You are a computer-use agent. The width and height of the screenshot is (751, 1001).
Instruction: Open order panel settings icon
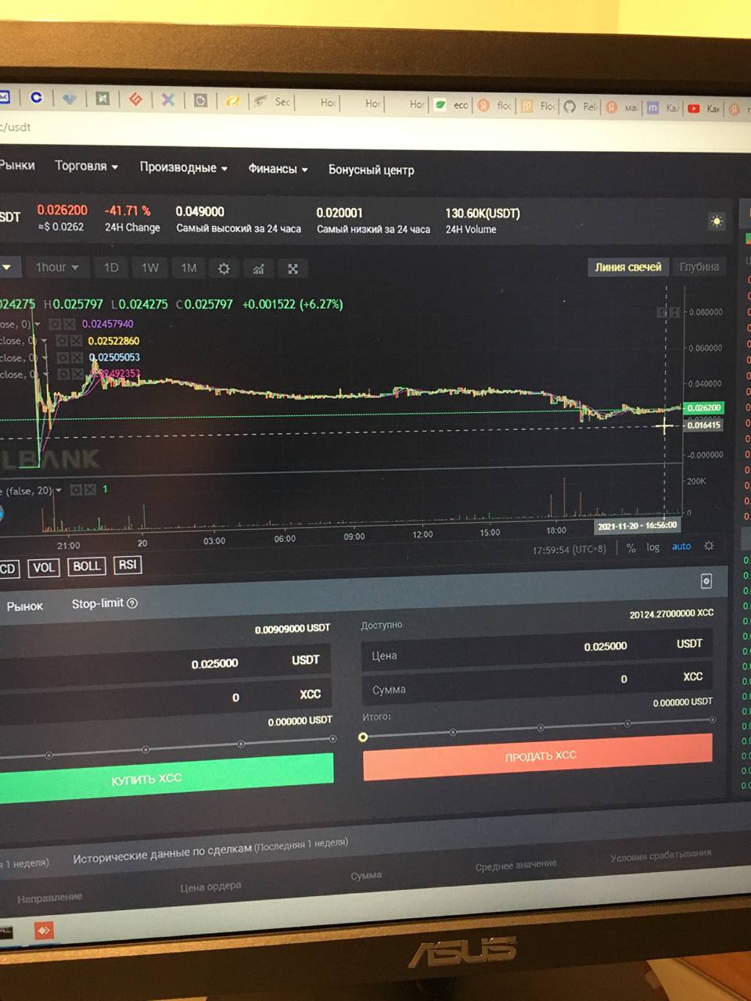pyautogui.click(x=706, y=581)
